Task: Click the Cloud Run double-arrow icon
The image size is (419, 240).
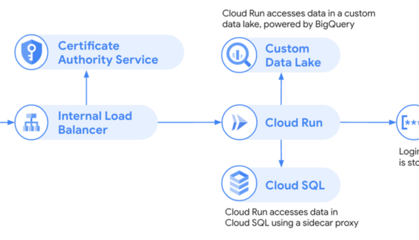Action: coord(239,122)
